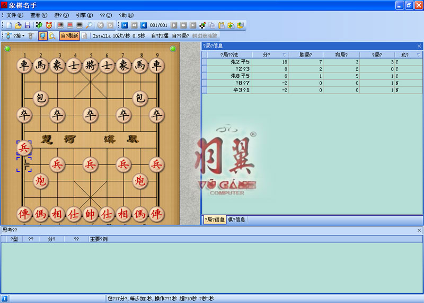Click the magnifying glass analyze icon
The height and width of the screenshot is (303, 424).
coord(89,25)
